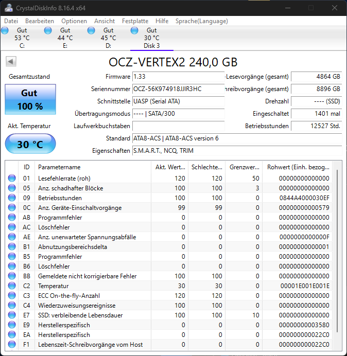Viewport: 347px width, 356px height.
Task: Click the Eingeschaltet value 1401 mal
Action: tap(316, 114)
